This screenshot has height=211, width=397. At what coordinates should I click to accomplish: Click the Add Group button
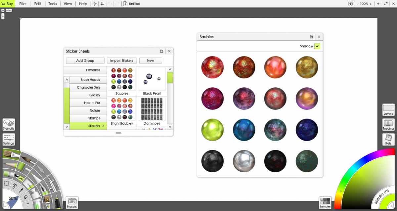(85, 61)
